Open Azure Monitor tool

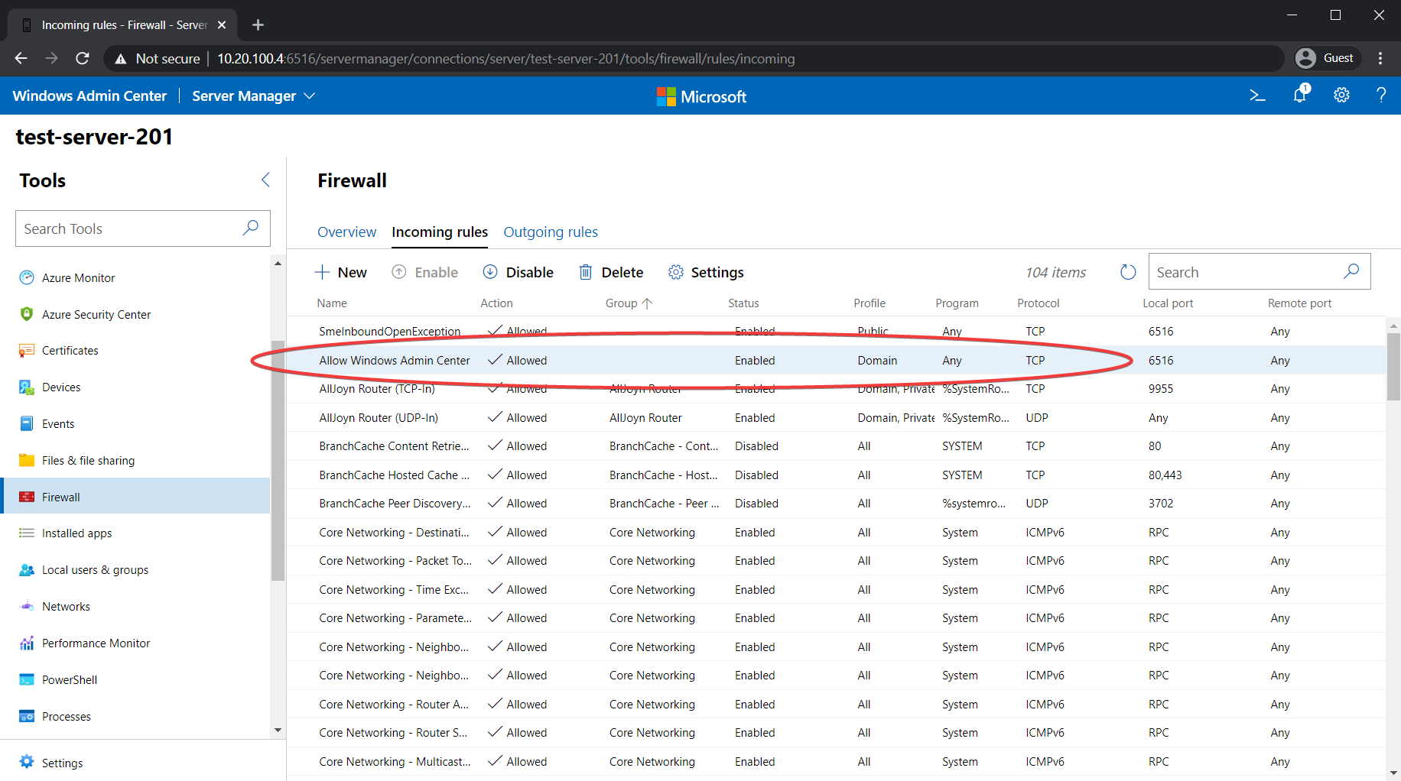pos(78,278)
